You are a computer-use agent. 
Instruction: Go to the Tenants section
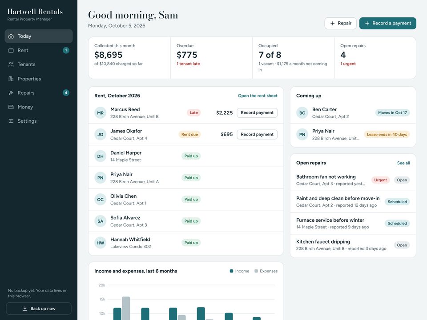(x=39, y=64)
